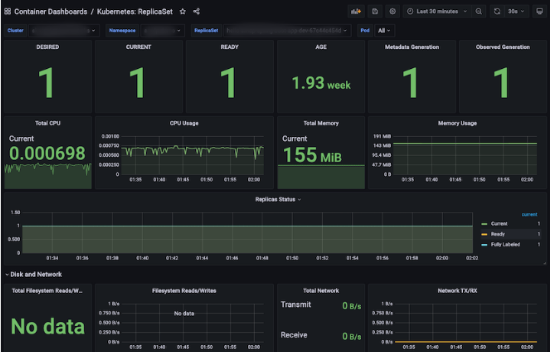Open the Pod All dropdown
This screenshot has height=352, width=557.
click(x=383, y=31)
